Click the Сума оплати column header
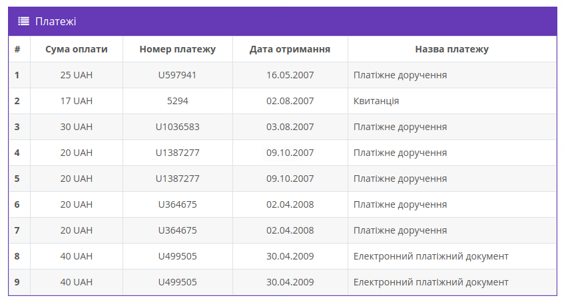Viewport: 564px width, 300px height. coord(76,49)
